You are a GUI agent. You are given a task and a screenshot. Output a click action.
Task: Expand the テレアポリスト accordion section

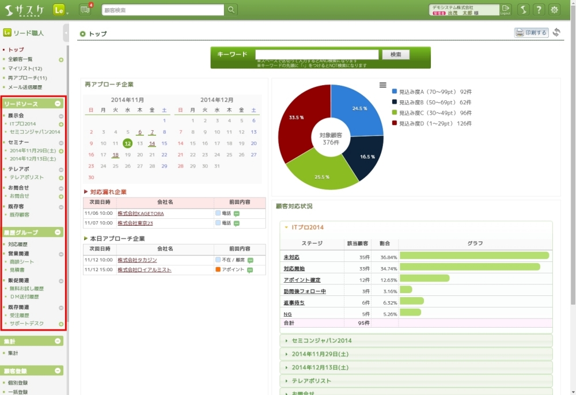tap(311, 381)
